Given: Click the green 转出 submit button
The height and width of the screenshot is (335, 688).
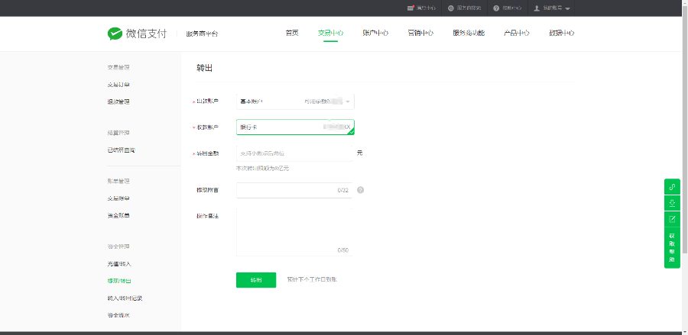Looking at the screenshot, I should click(x=256, y=280).
